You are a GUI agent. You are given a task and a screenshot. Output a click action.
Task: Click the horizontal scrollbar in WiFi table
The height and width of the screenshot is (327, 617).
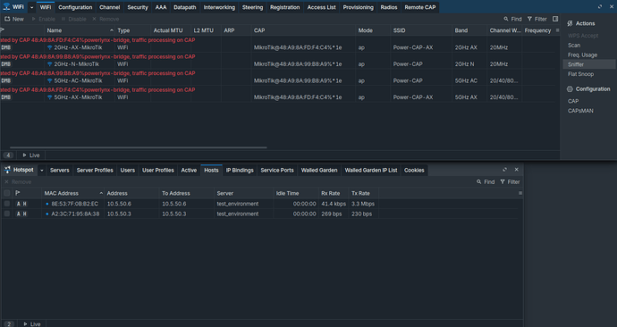pos(138,147)
